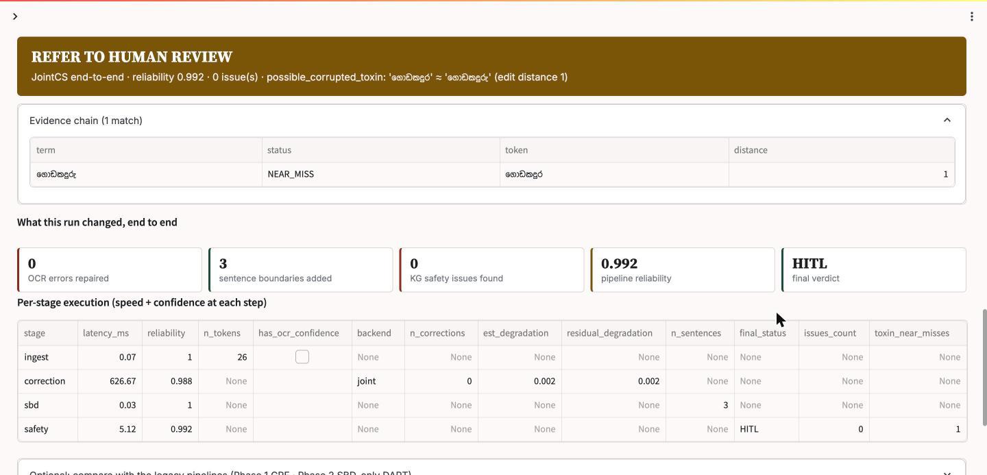Click the 'sentence boundaries added' metric card

point(300,270)
